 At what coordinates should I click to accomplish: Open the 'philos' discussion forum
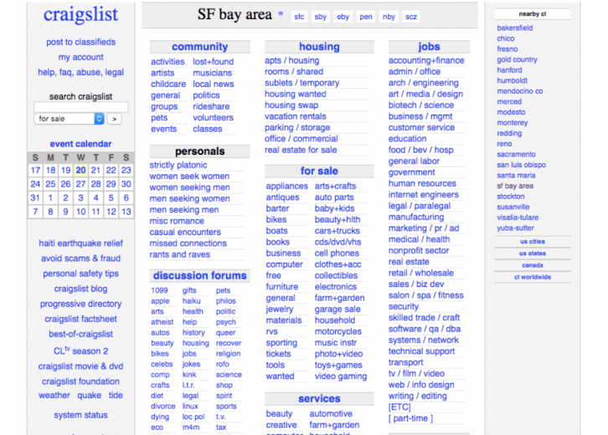[x=226, y=301]
